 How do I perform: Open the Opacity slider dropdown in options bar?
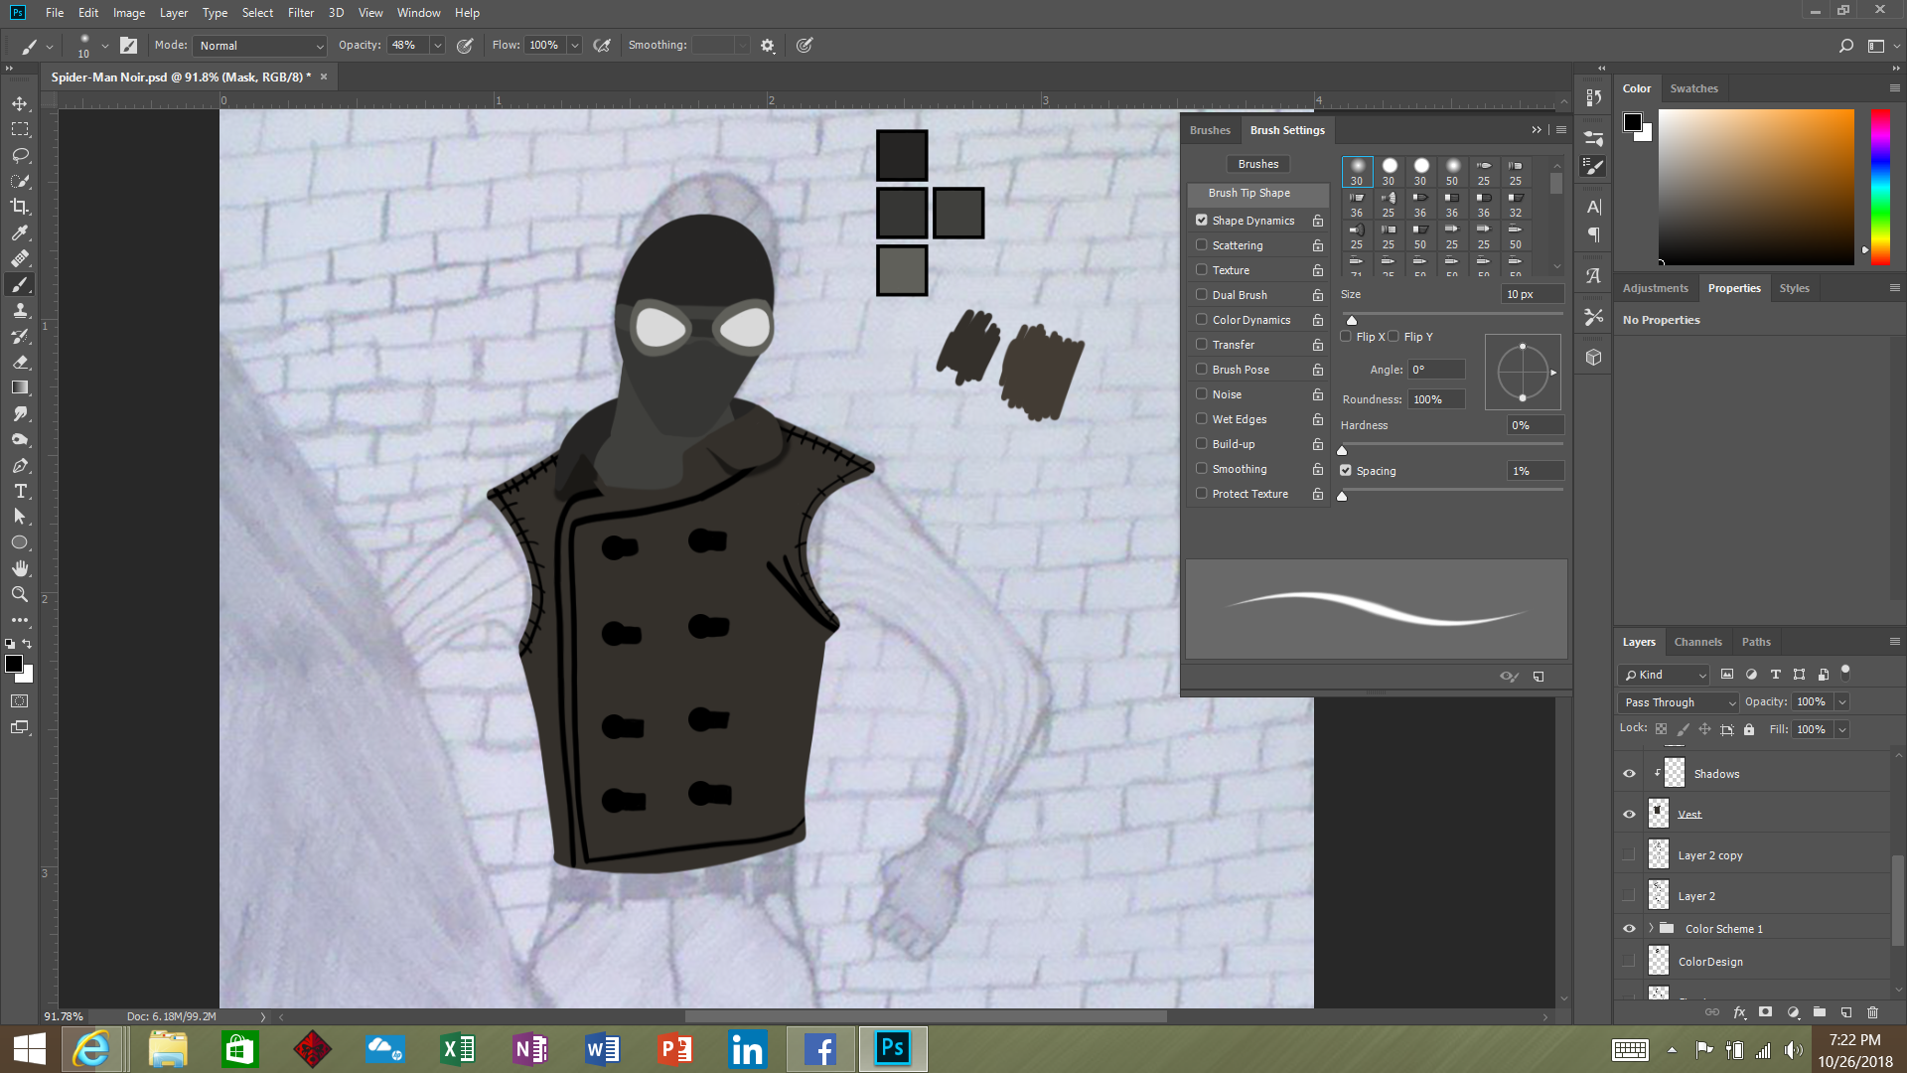click(x=437, y=46)
